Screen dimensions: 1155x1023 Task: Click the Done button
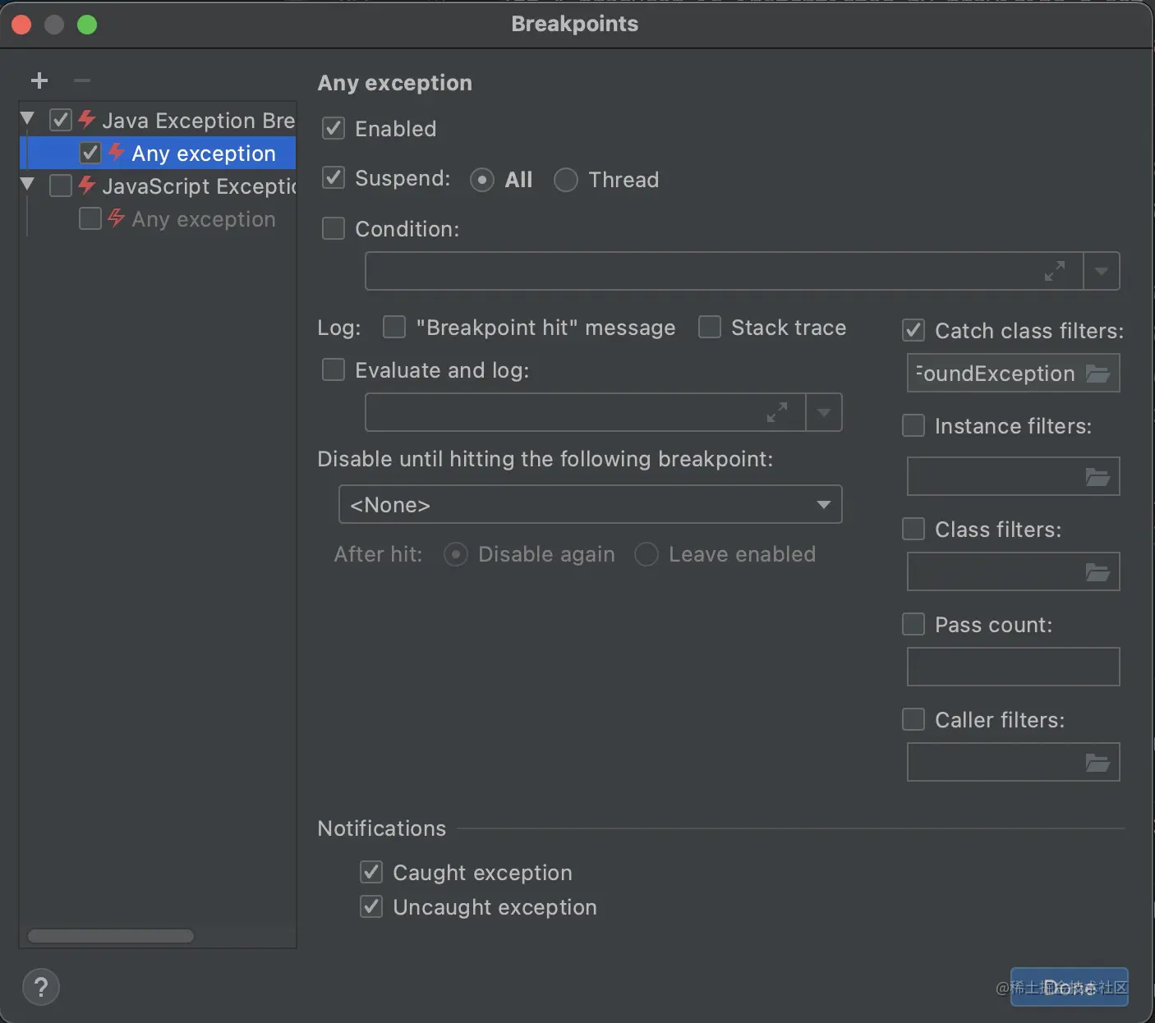[x=1069, y=987]
